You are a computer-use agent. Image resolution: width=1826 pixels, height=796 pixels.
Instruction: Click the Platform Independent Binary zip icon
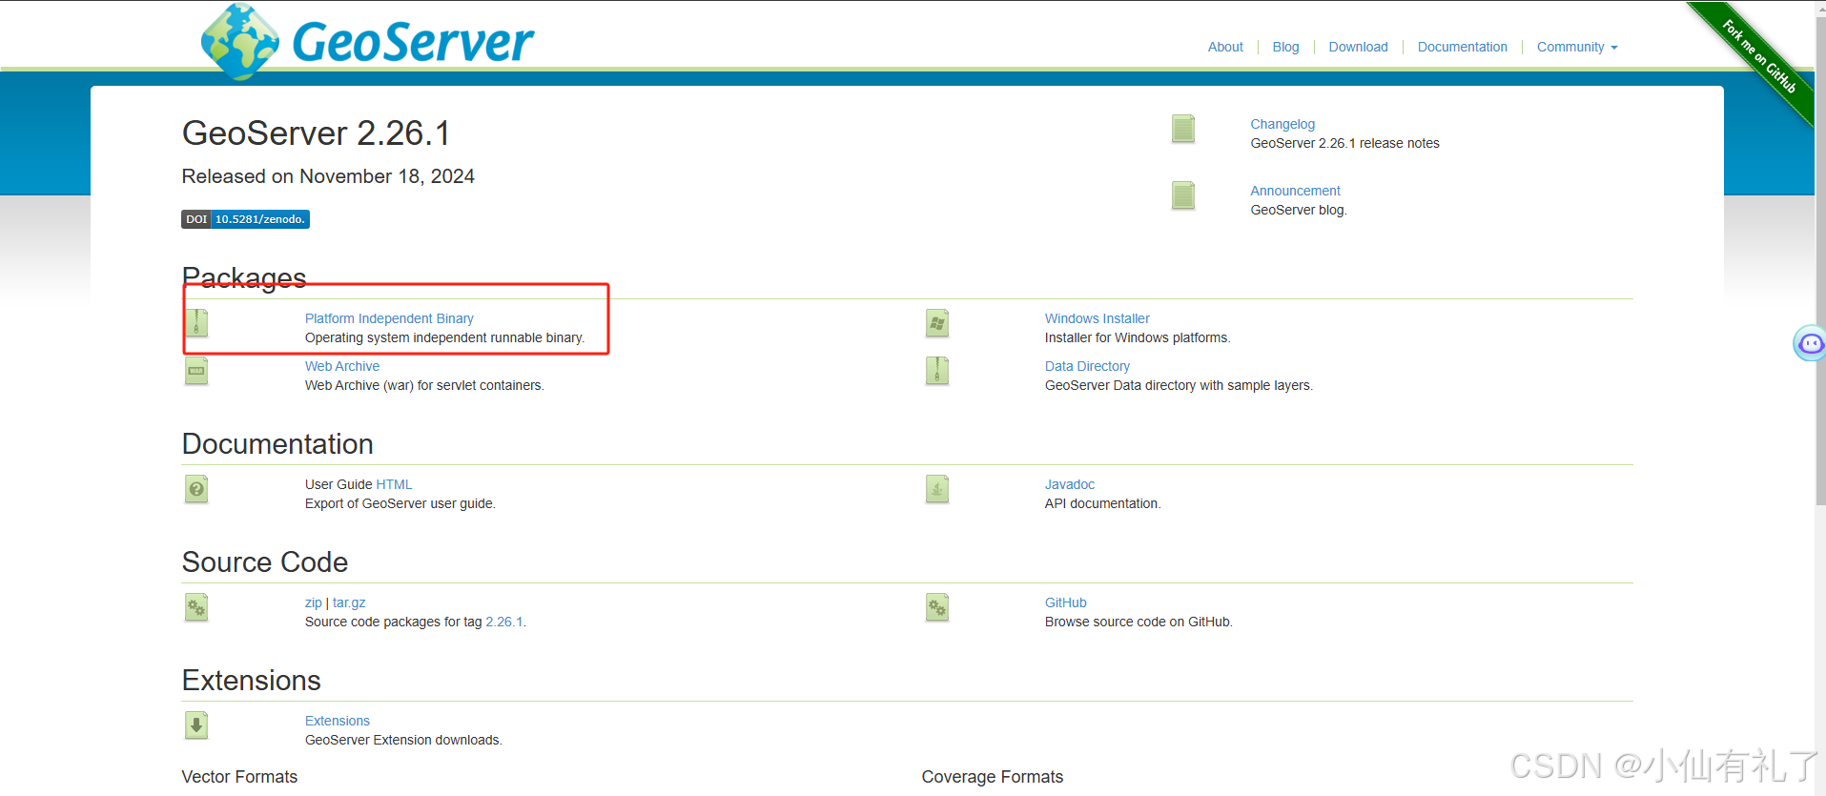[x=196, y=323]
